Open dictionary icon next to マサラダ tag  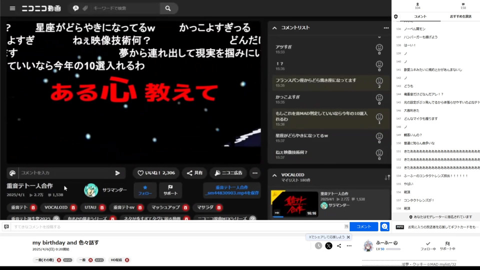click(219, 207)
